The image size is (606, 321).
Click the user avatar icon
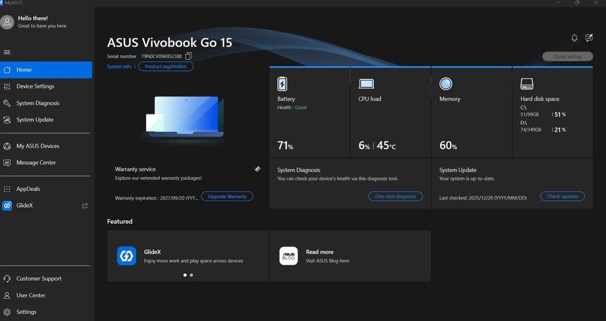click(x=7, y=22)
